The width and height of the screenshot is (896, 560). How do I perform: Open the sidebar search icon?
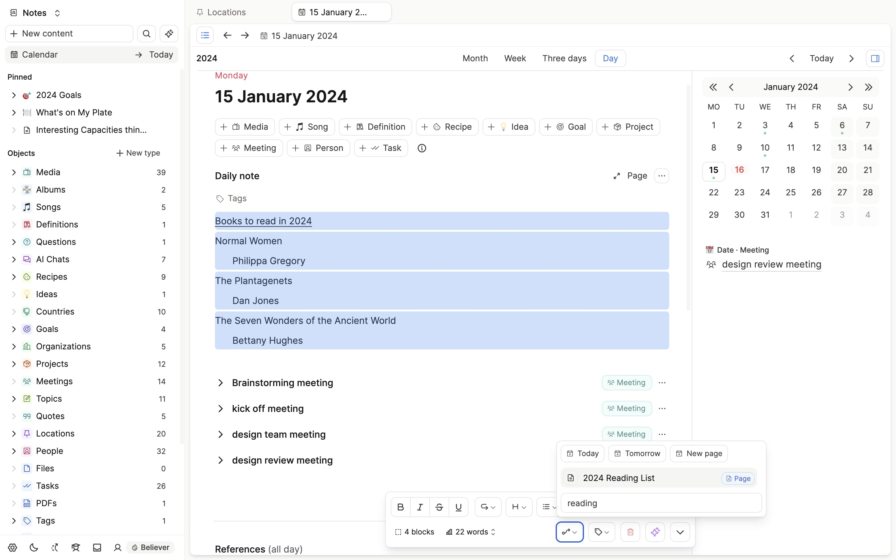point(146,34)
